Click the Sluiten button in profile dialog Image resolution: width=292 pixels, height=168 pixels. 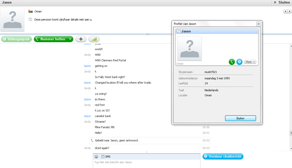click(x=240, y=118)
